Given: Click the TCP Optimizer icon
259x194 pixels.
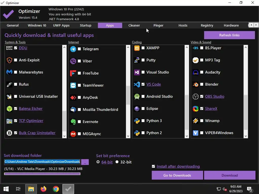Looking at the screenshot, I should pyautogui.click(x=9, y=121).
